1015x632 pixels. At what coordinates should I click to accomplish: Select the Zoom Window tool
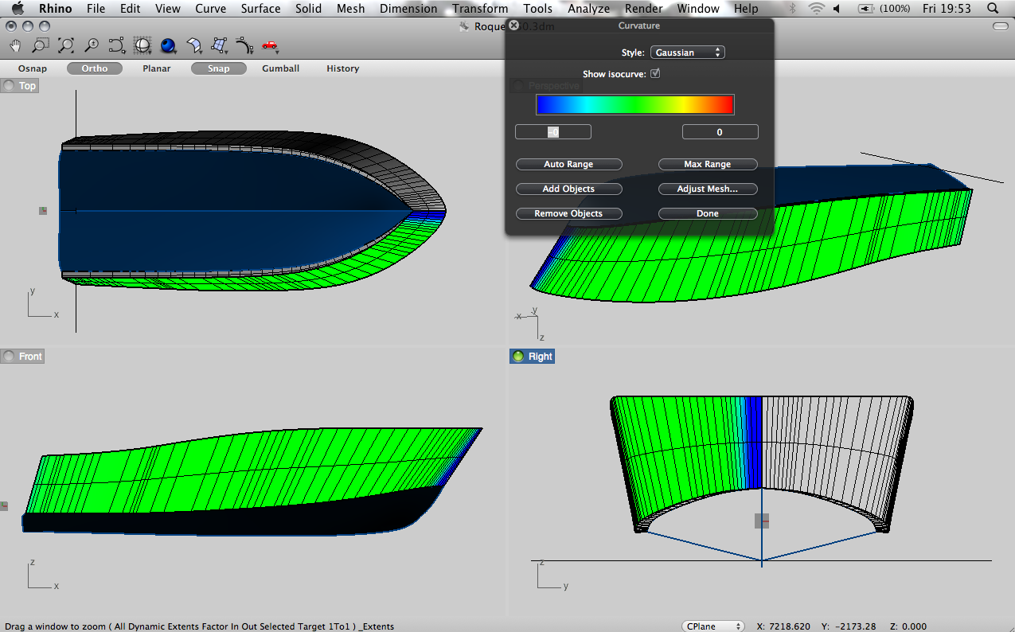41,45
